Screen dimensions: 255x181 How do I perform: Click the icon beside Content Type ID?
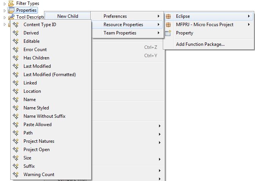coord(16,25)
